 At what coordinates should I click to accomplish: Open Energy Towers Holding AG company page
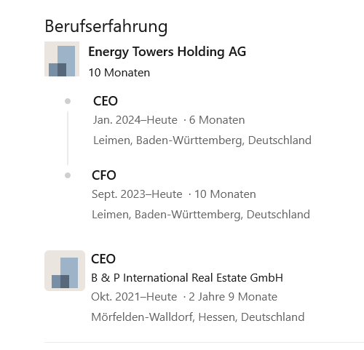(167, 52)
